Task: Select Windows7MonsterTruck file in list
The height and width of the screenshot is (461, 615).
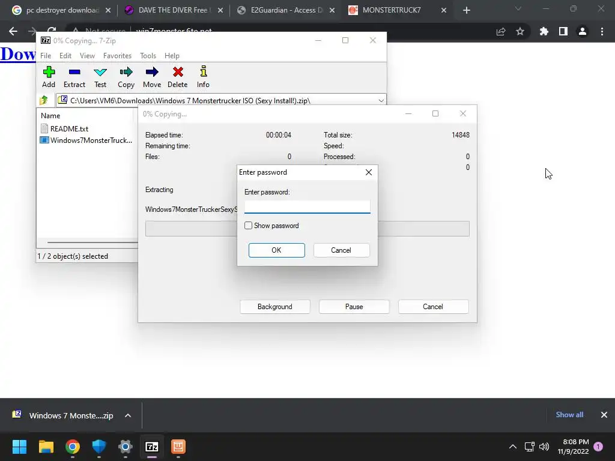Action: [x=86, y=140]
